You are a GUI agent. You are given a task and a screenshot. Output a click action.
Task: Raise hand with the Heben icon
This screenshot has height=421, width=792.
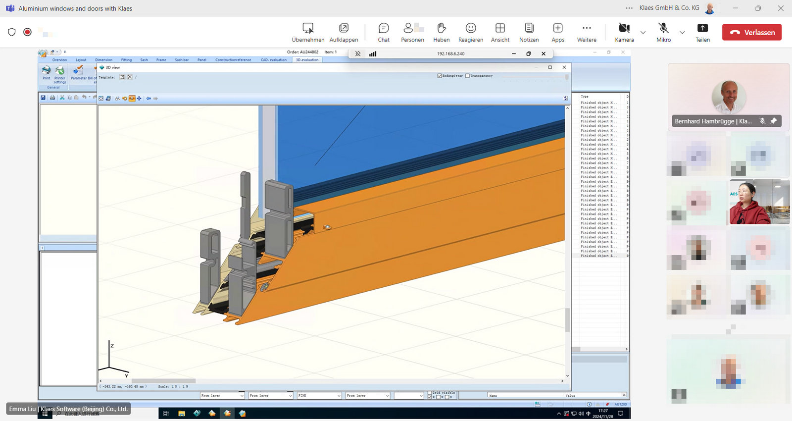pyautogui.click(x=441, y=32)
